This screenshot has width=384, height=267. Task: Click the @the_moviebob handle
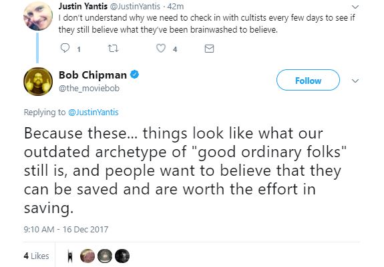tap(89, 88)
